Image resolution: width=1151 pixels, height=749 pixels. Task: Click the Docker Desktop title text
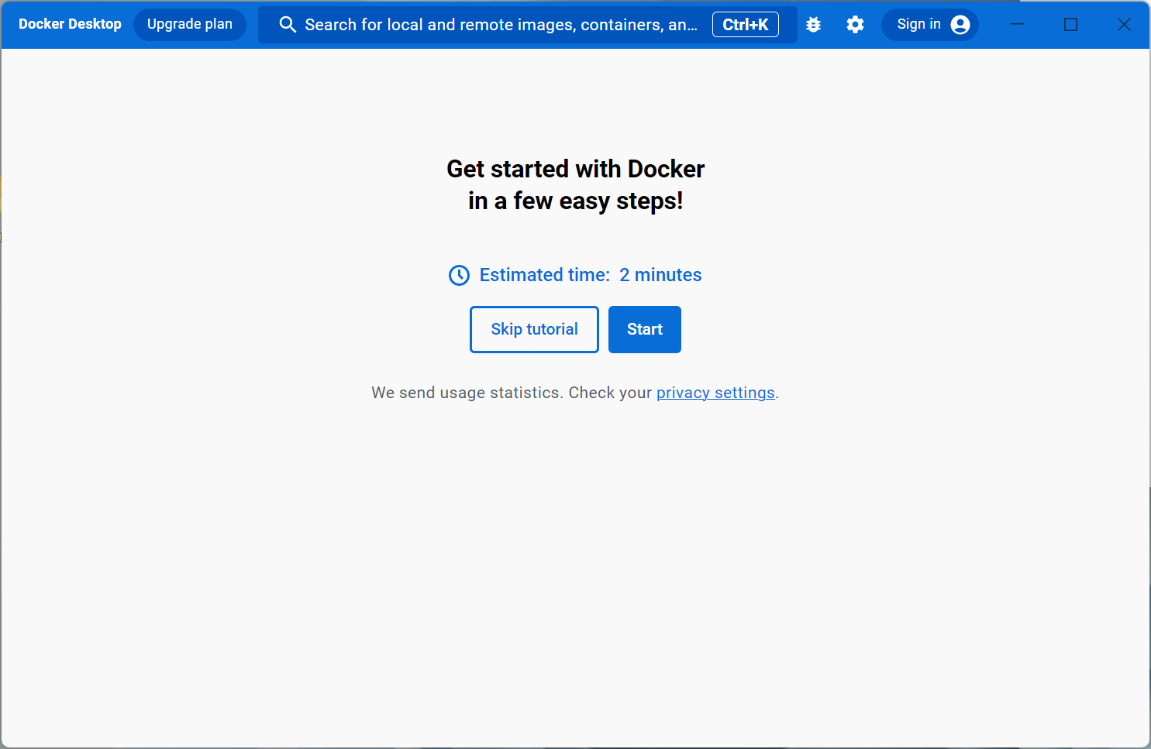pyautogui.click(x=70, y=24)
